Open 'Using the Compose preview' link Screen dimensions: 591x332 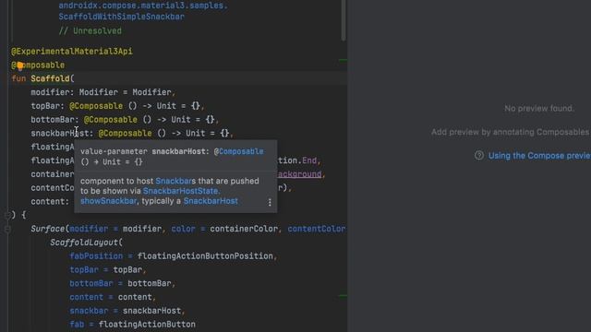pyautogui.click(x=539, y=156)
